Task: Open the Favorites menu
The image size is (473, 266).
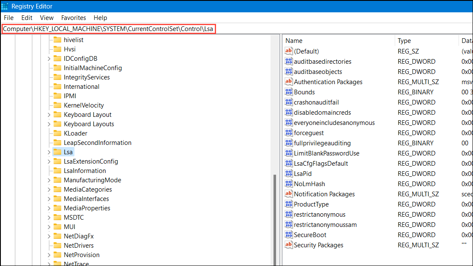Action: click(73, 17)
